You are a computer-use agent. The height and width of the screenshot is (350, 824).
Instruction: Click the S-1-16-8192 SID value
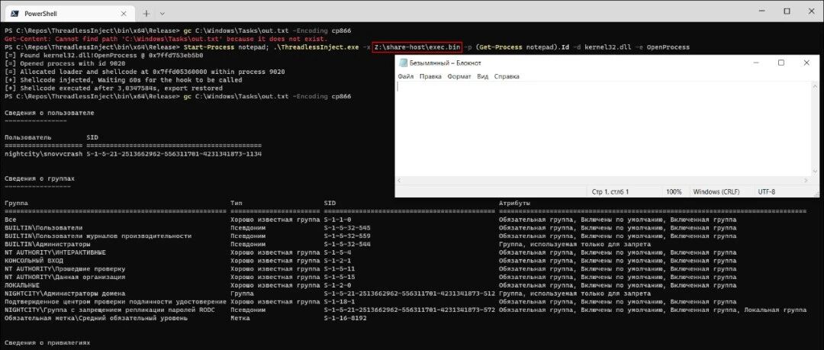coord(346,318)
